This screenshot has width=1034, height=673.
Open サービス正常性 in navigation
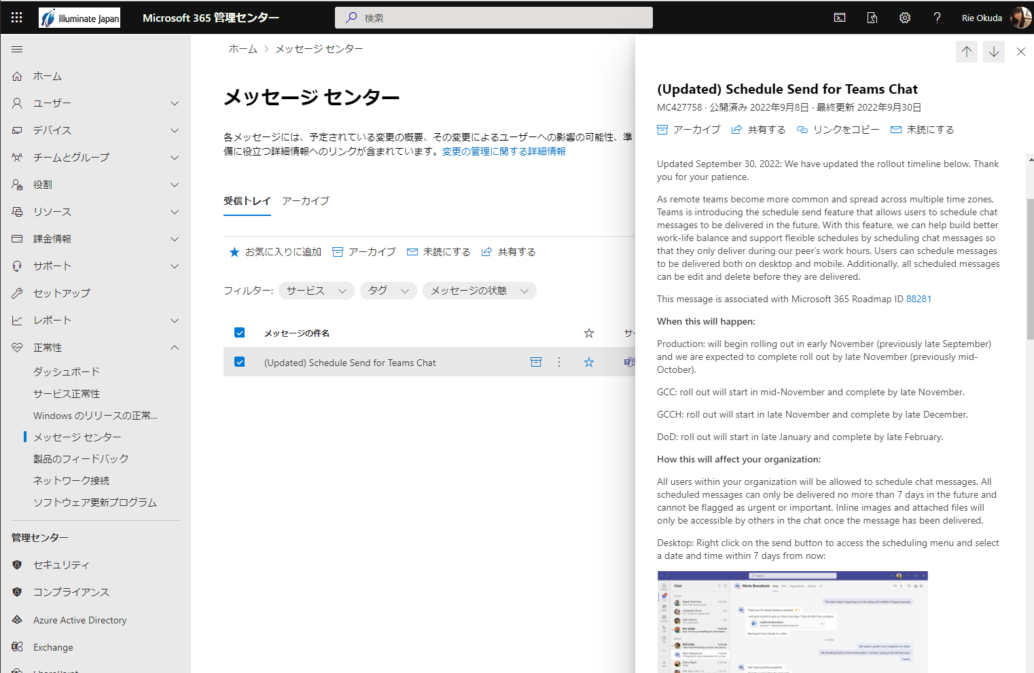pos(67,394)
